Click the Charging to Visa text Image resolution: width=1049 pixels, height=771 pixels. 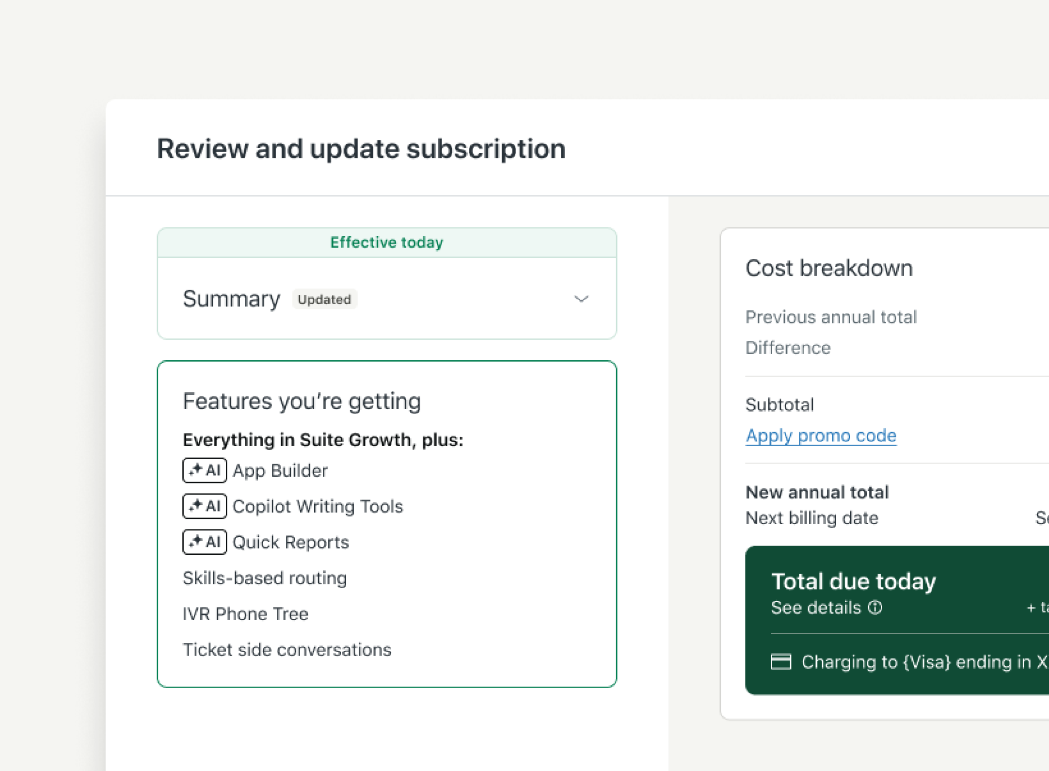(921, 662)
